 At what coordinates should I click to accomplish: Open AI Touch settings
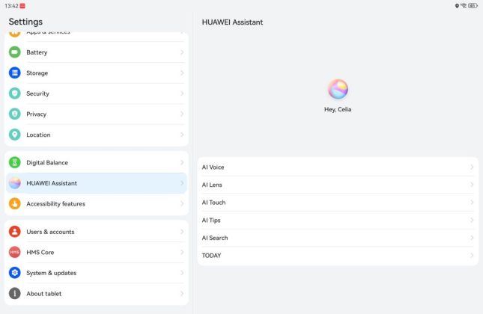coord(337,203)
